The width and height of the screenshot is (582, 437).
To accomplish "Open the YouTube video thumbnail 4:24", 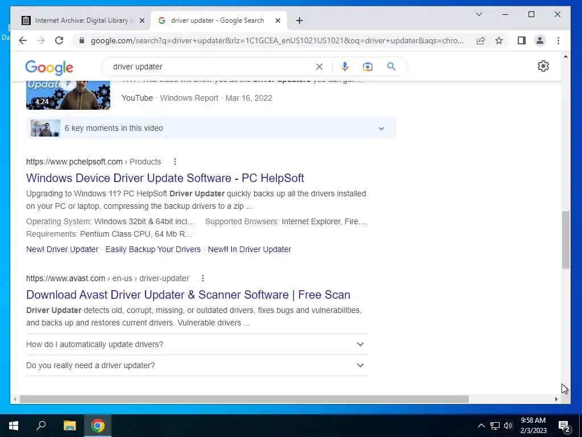I will pyautogui.click(x=68, y=95).
